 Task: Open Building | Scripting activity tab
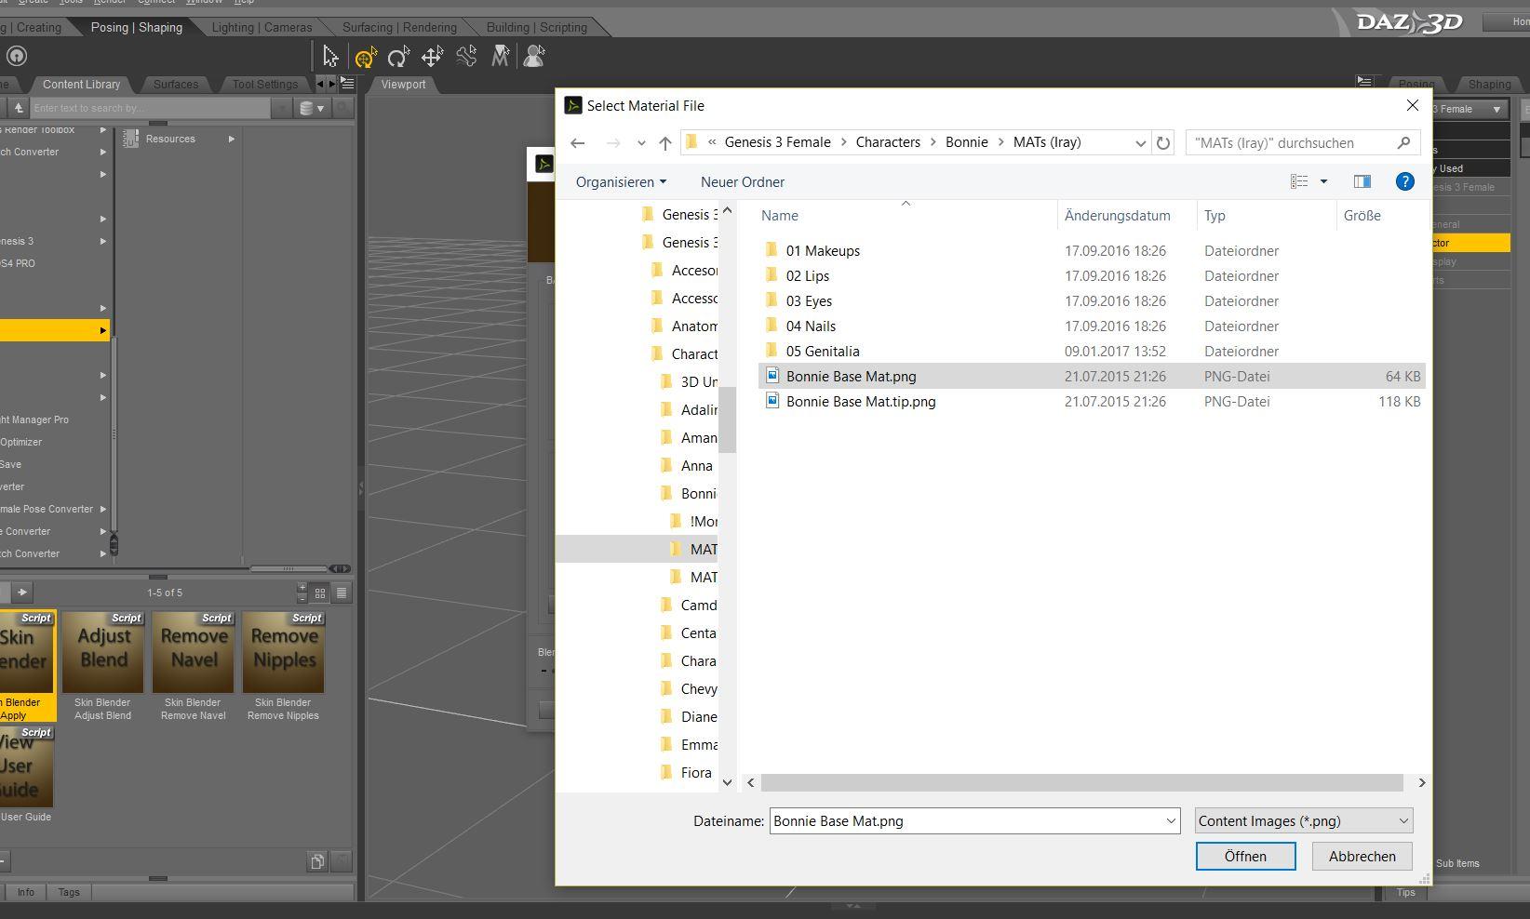click(x=536, y=27)
